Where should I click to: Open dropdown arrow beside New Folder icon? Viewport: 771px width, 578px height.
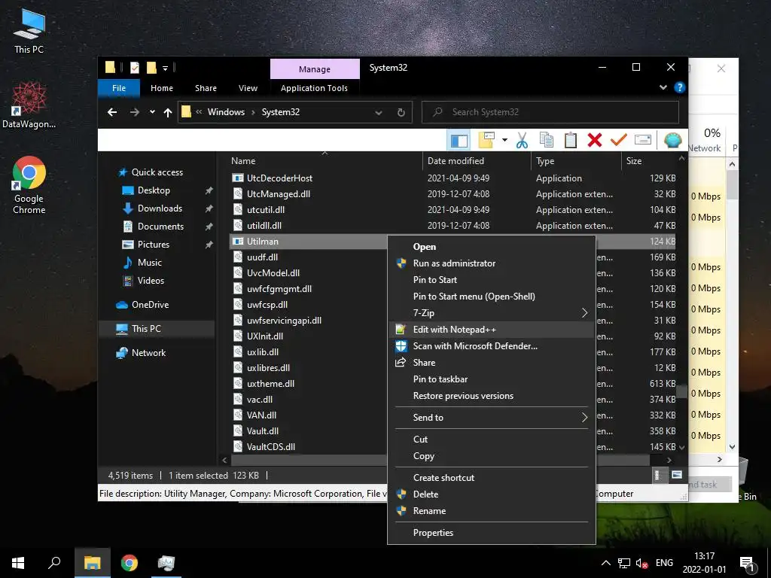[504, 141]
